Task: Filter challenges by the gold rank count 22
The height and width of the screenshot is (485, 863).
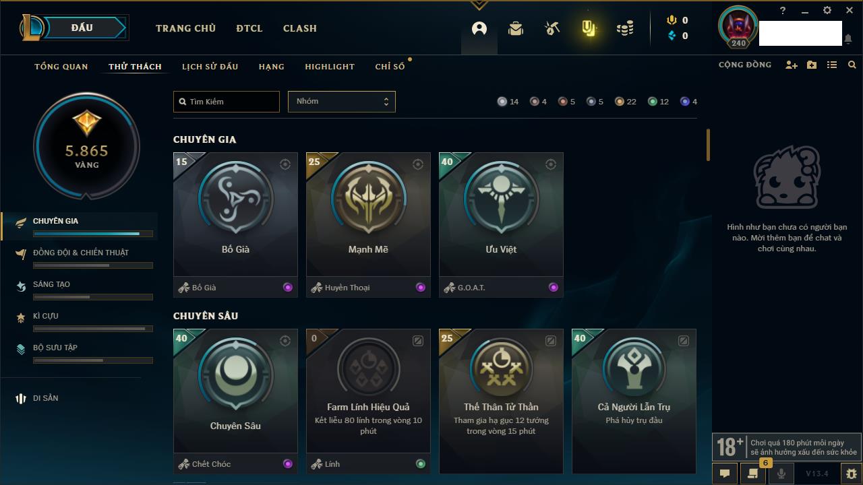Action: (626, 102)
